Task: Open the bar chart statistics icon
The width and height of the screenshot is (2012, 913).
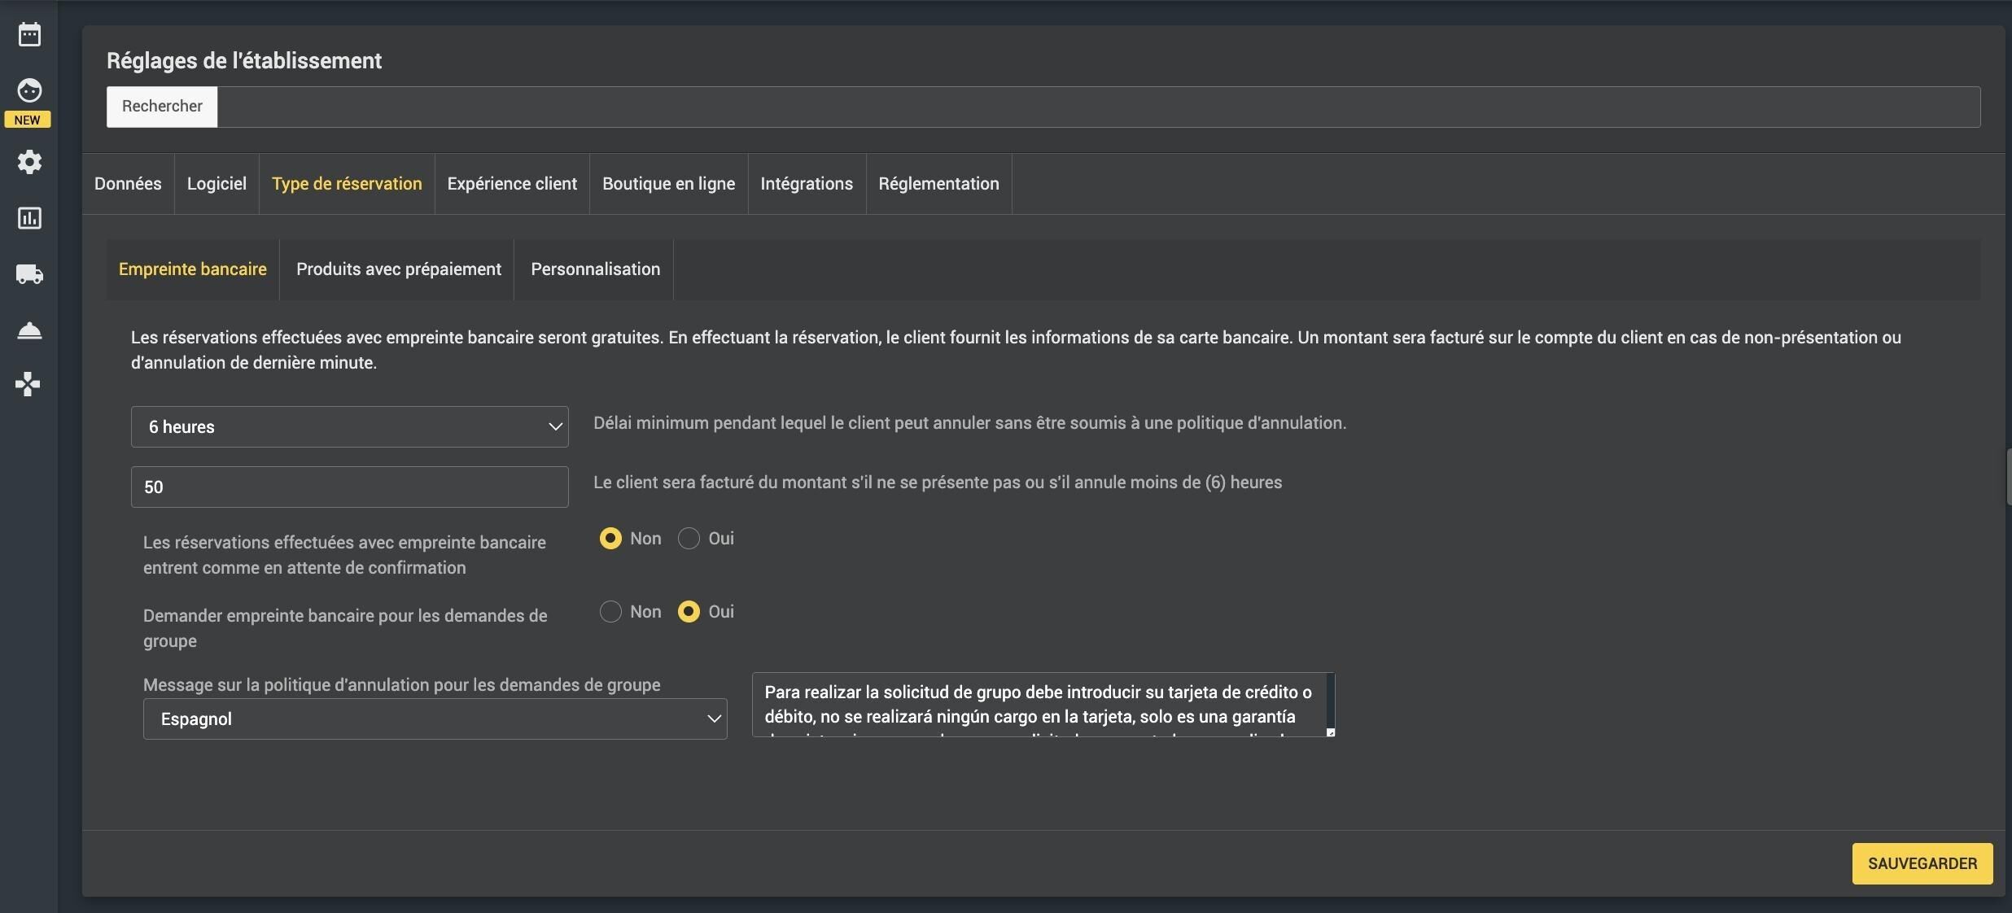Action: (x=29, y=218)
